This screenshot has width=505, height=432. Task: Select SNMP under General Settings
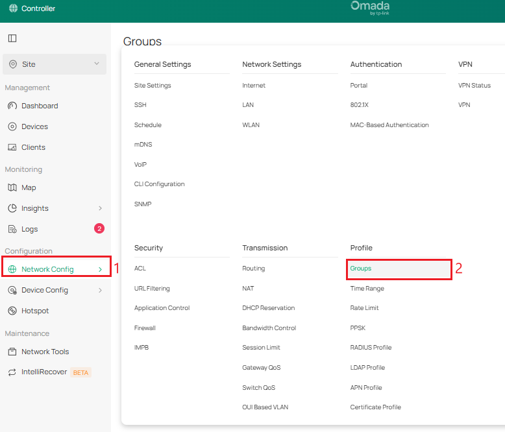[143, 204]
